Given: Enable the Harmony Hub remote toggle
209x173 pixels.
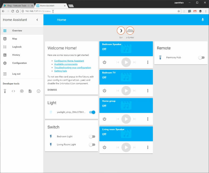Looking at the screenshot, I should pos(201,58).
